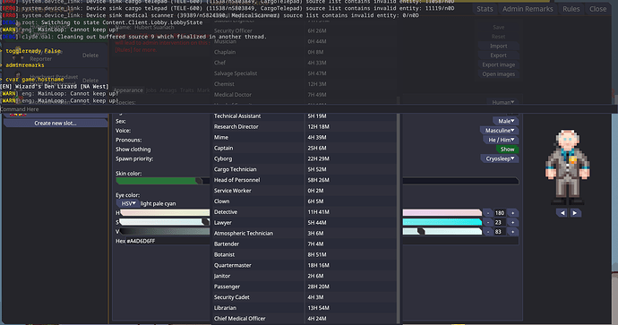Click the Close button in top bar
The width and height of the screenshot is (618, 325).
(x=598, y=9)
